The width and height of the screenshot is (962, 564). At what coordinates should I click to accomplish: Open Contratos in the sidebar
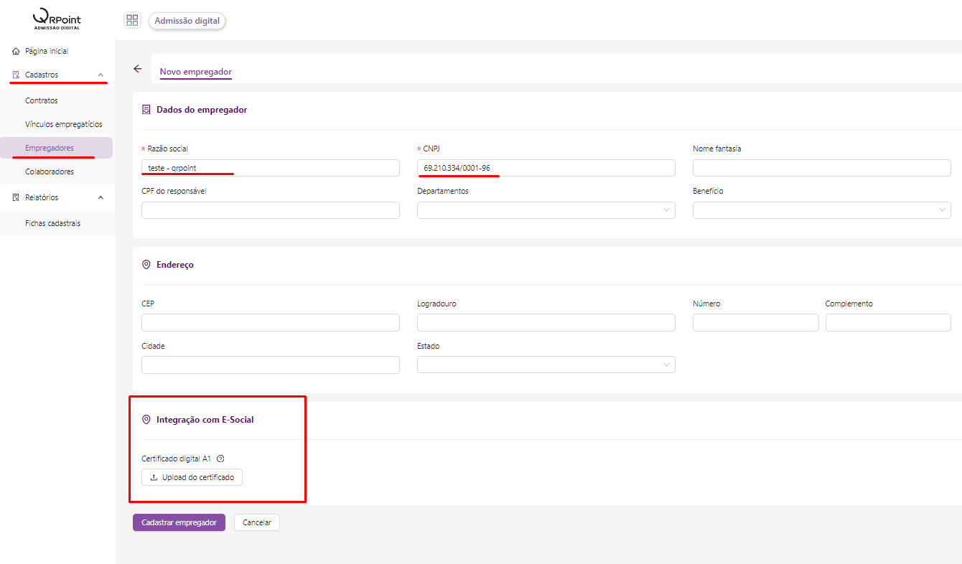pyautogui.click(x=42, y=100)
